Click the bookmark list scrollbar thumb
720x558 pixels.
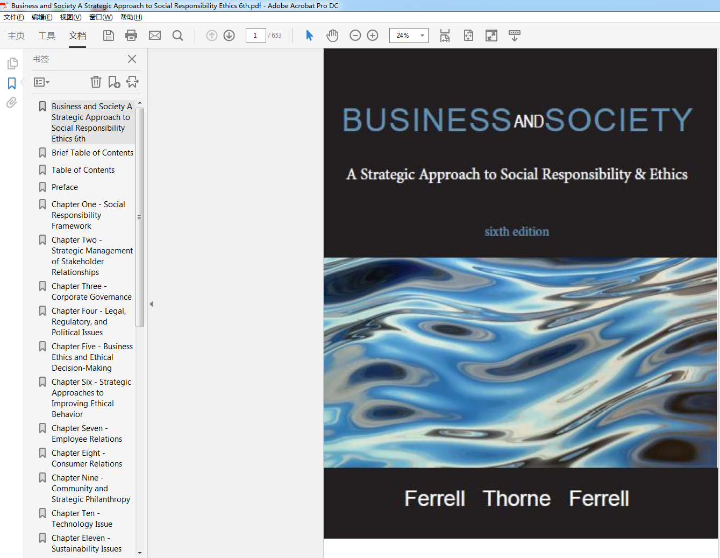(x=140, y=217)
